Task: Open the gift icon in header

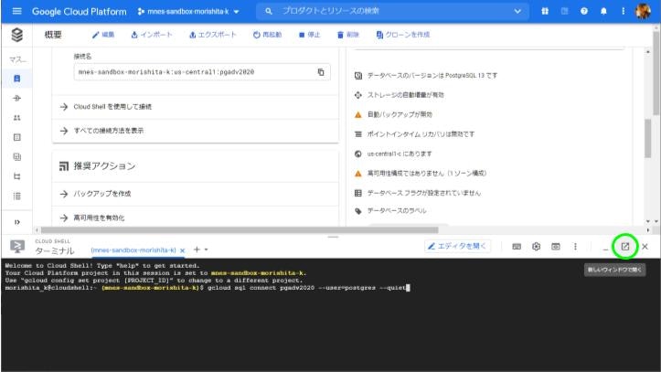Action: 545,11
